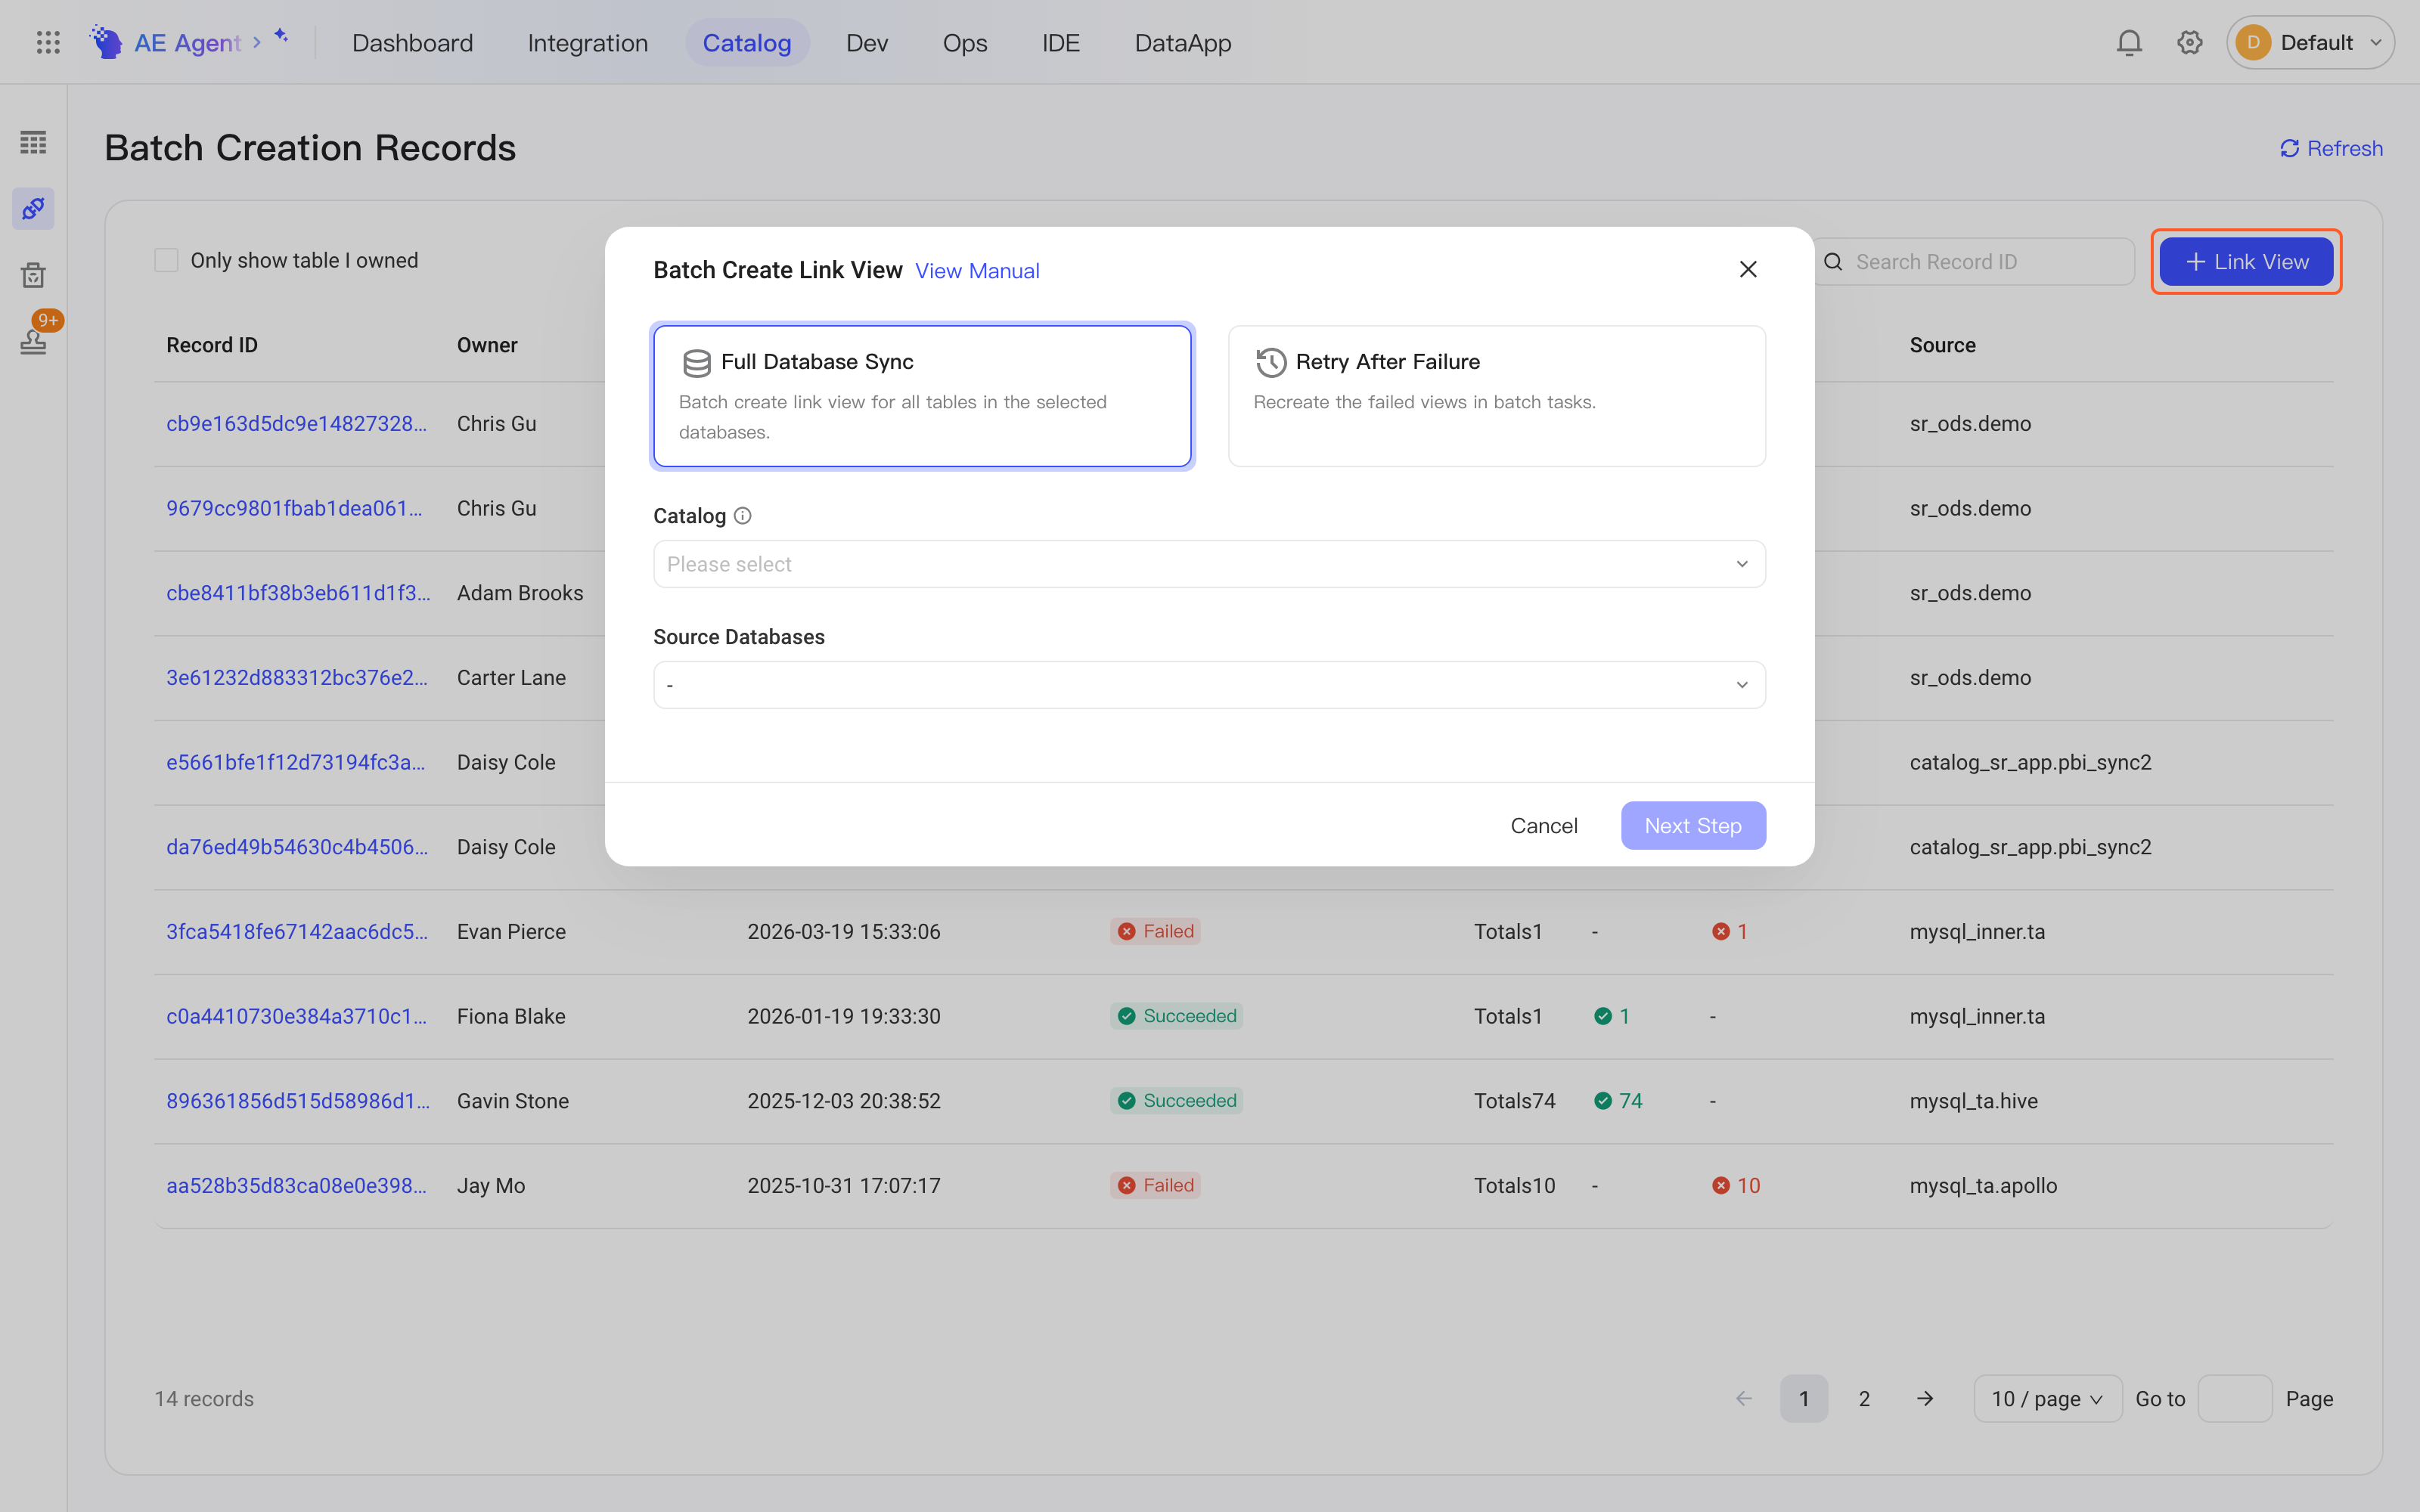Click the View Manual link
Image resolution: width=2420 pixels, height=1512 pixels.
[977, 271]
